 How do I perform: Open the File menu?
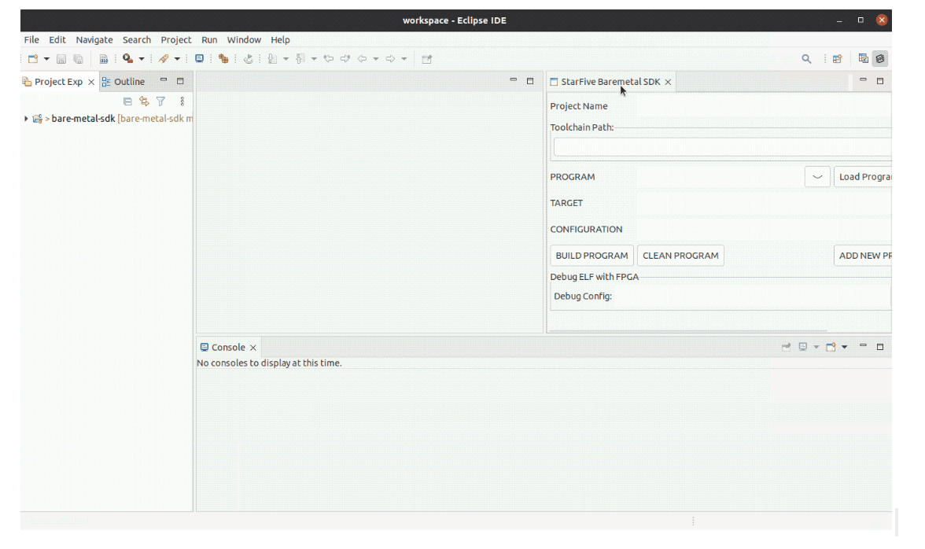[31, 39]
